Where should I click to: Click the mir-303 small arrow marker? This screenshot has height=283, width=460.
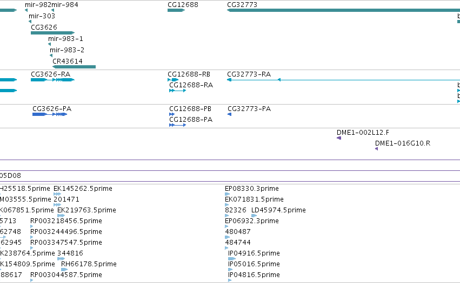30,22
